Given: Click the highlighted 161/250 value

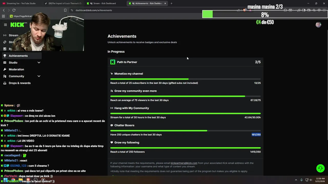Looking at the screenshot, I should point(256,135).
